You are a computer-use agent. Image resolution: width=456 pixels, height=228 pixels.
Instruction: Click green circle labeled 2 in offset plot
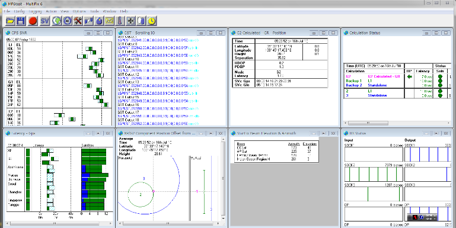tap(141, 195)
